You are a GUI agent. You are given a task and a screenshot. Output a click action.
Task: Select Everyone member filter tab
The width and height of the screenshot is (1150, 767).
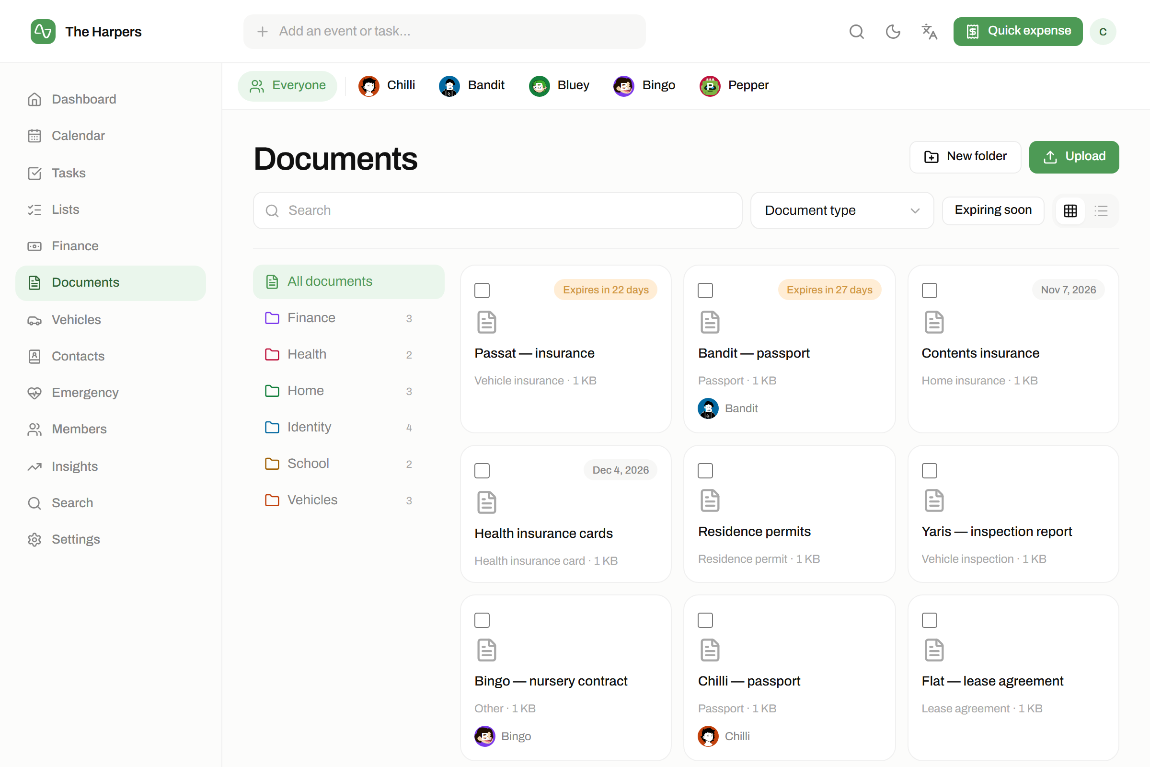(287, 86)
